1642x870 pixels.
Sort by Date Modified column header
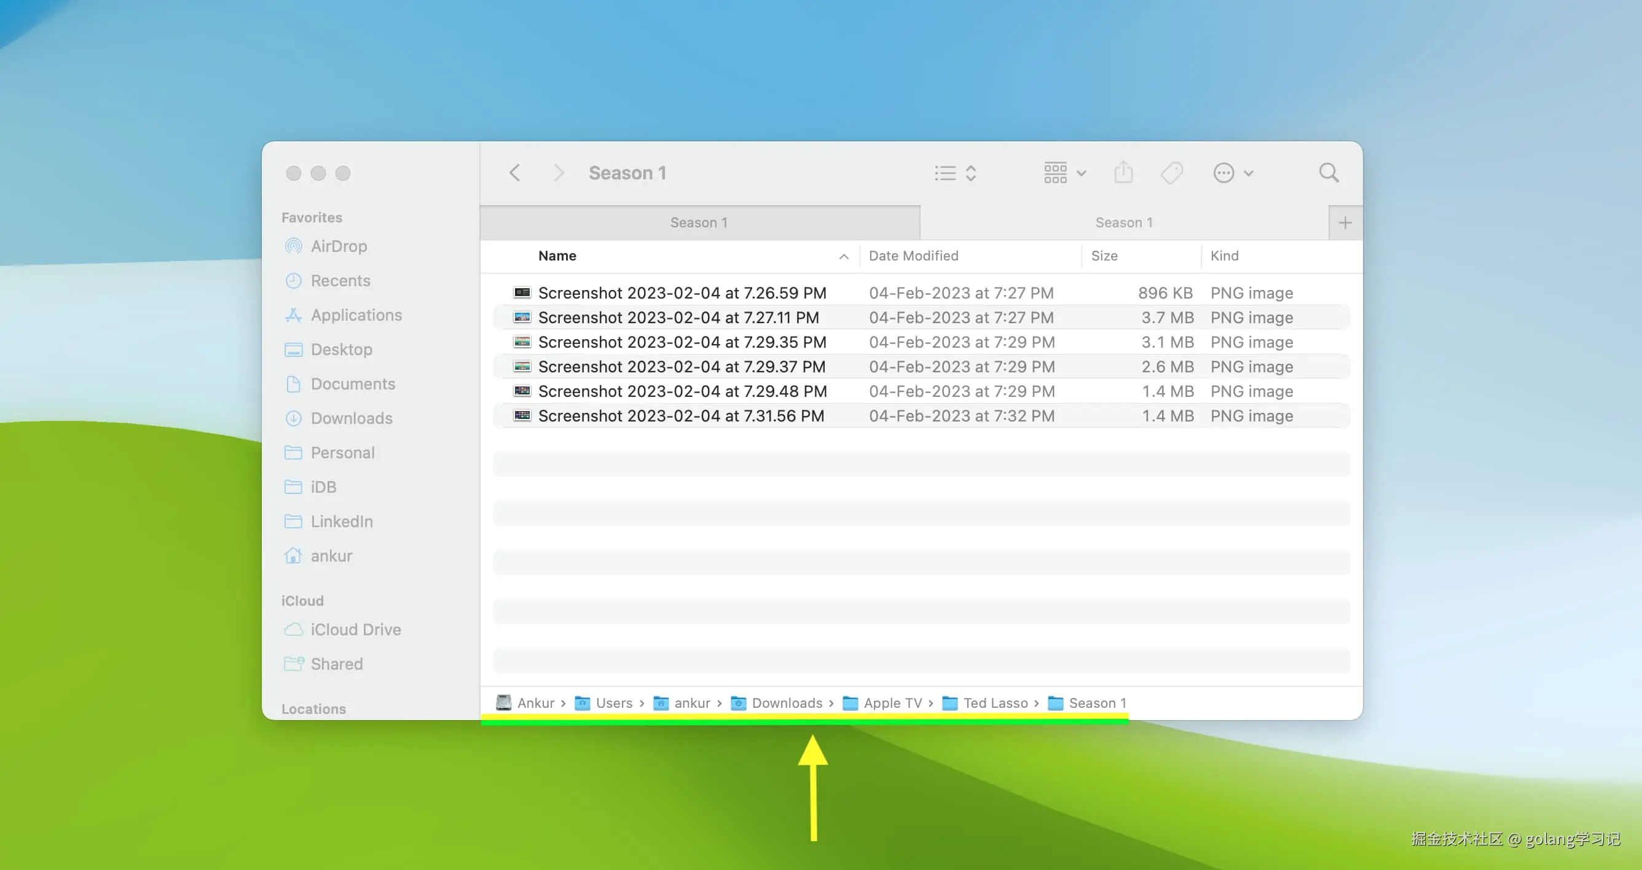(x=913, y=256)
